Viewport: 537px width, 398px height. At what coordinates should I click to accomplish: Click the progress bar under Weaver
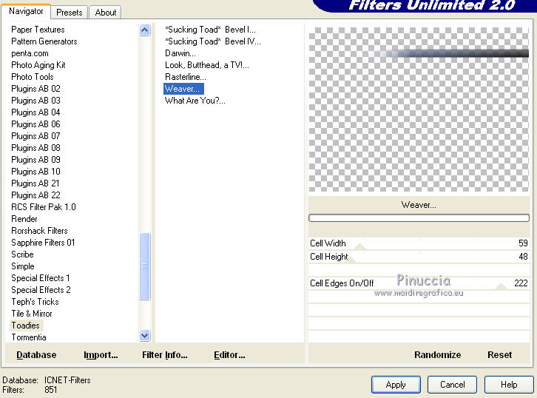point(419,217)
